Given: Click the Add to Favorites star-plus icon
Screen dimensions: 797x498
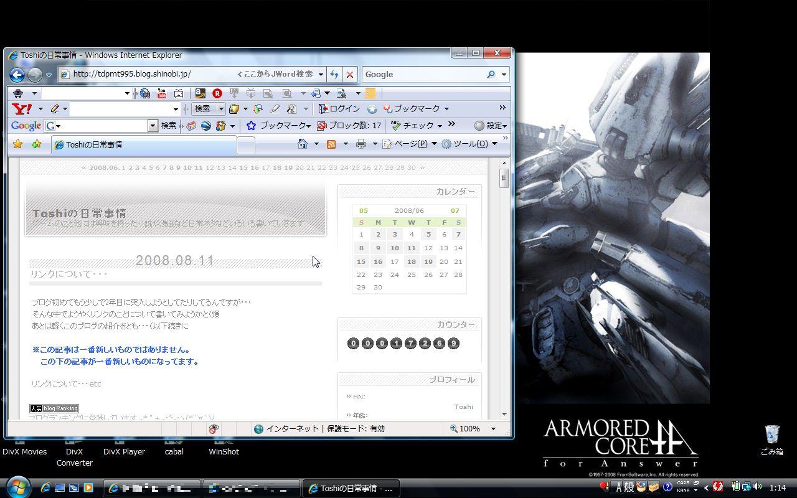Looking at the screenshot, I should (x=36, y=144).
